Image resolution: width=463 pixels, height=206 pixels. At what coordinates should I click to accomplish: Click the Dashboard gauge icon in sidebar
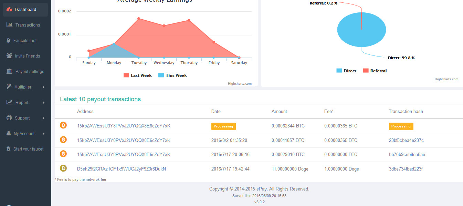coord(9,10)
